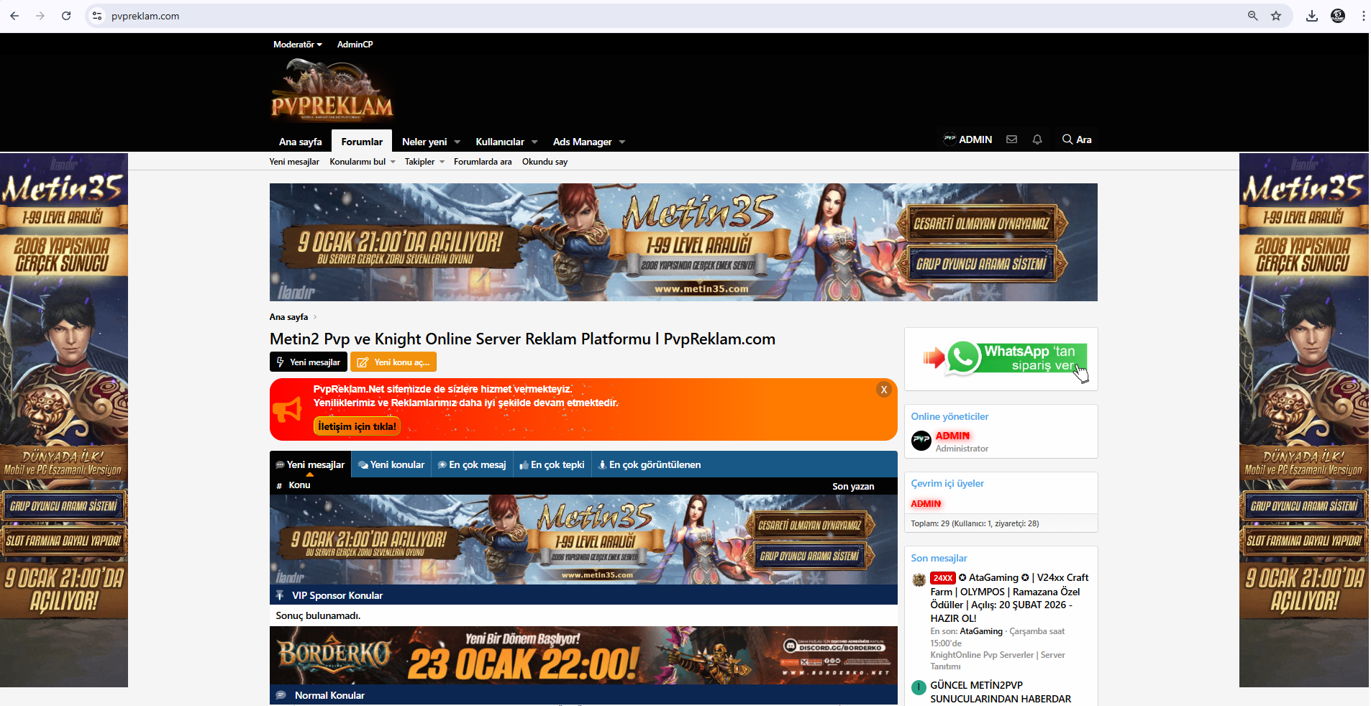Switch to En çok görüntülenen tab

(650, 465)
